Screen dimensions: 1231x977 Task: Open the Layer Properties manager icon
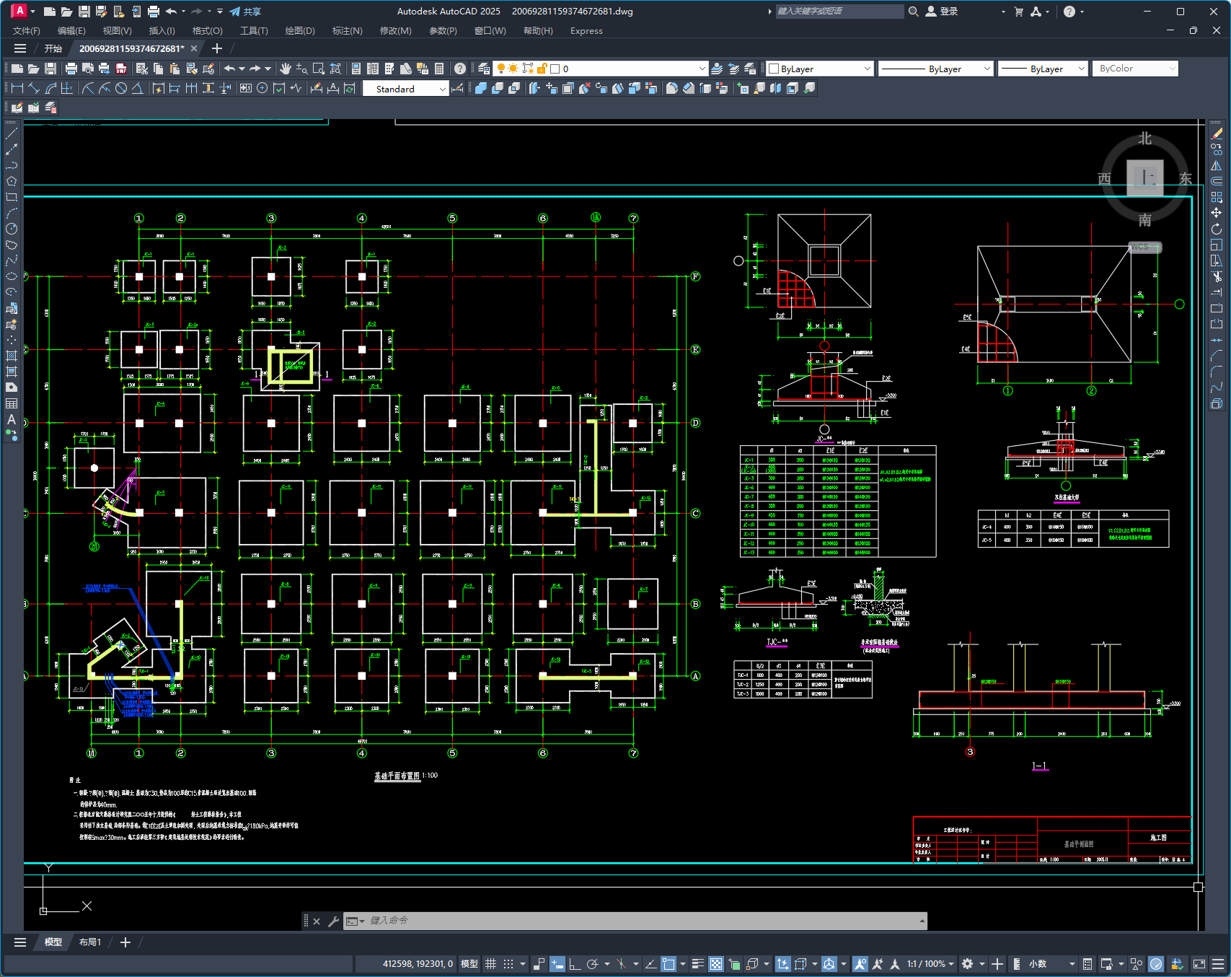point(484,69)
